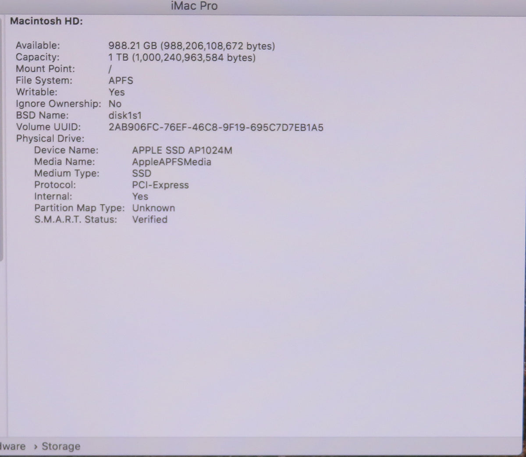Click the BSD Name label

click(42, 115)
